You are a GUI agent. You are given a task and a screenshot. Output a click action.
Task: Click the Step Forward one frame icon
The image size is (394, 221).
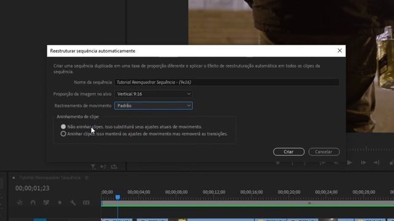click(363, 163)
